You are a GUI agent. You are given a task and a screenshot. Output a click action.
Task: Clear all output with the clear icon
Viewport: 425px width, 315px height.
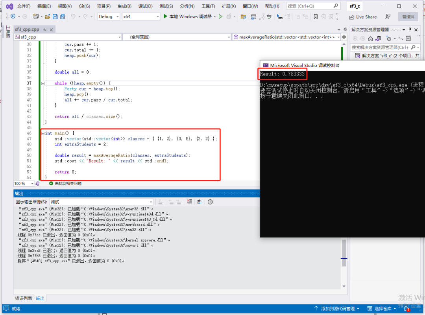[189, 202]
